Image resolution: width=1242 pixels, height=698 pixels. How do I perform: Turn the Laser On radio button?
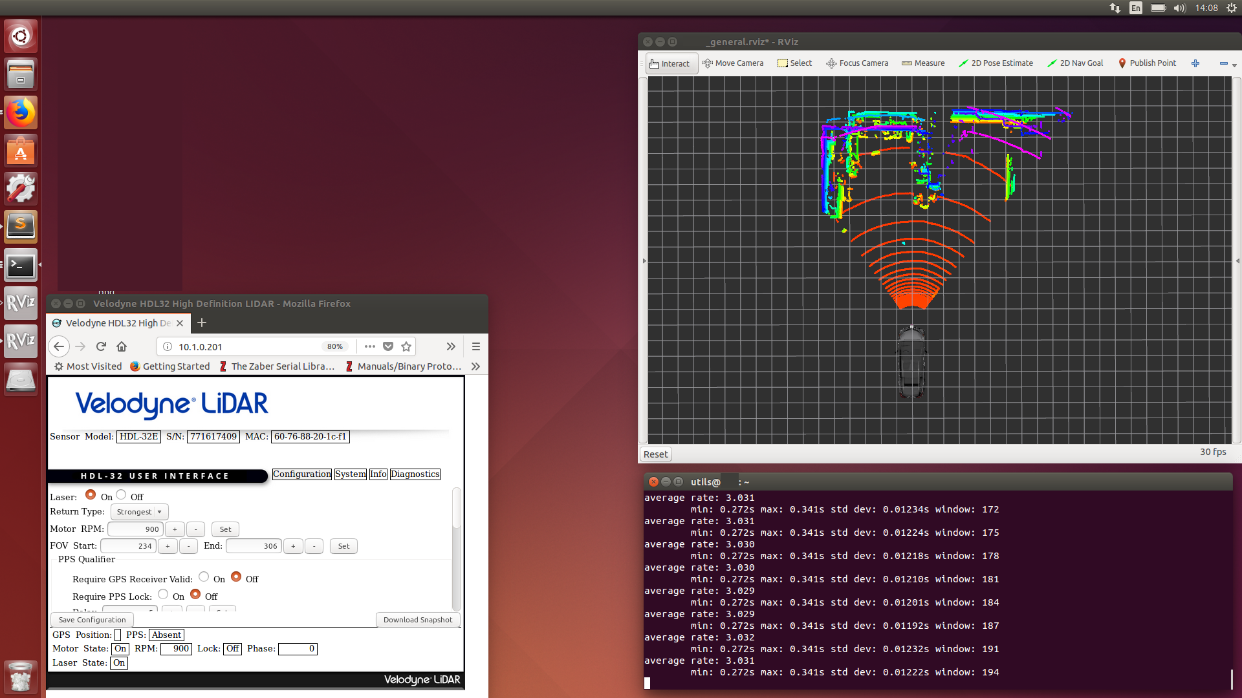click(91, 495)
